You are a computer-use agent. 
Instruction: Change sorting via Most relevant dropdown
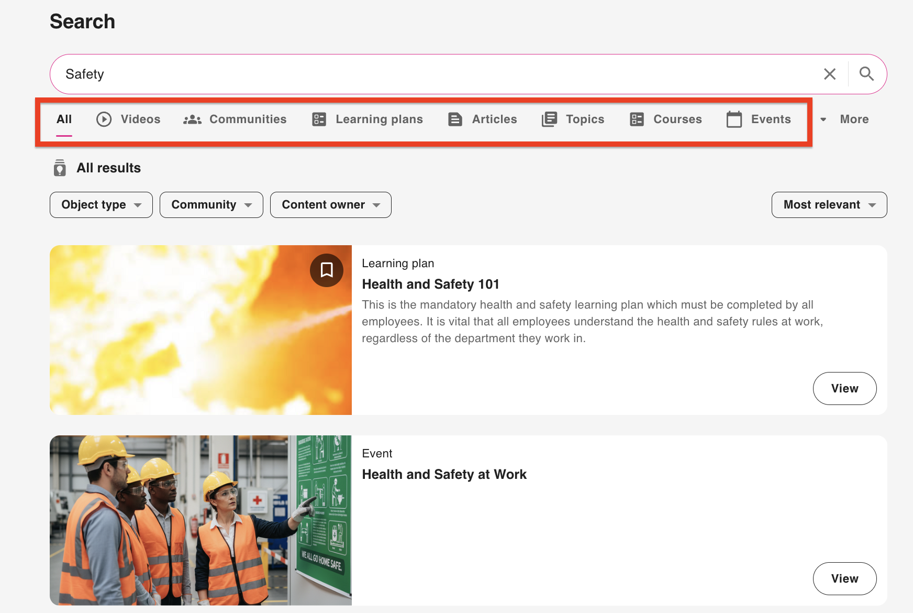point(829,205)
